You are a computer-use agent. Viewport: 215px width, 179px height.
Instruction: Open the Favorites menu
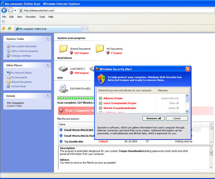coord(30,17)
